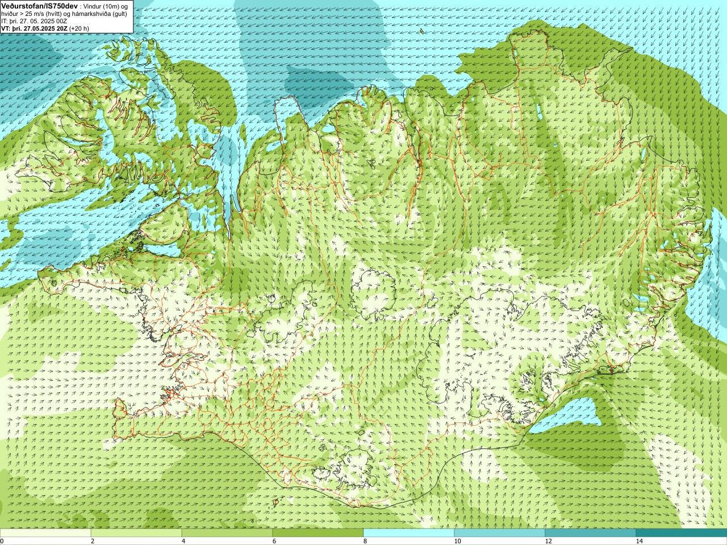Click the 'Veðurstofan/IS750dev' title text
Image resolution: width=727 pixels, height=545 pixels.
point(39,6)
